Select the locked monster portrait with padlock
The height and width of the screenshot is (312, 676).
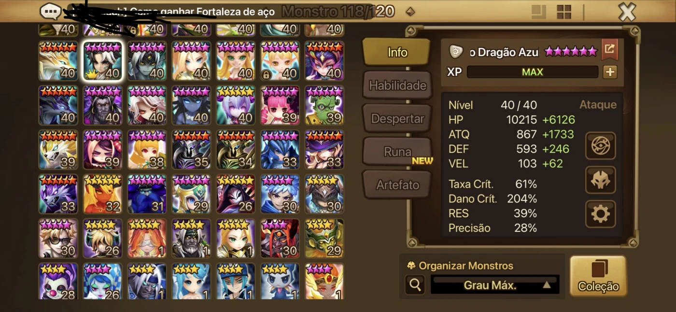pos(280,60)
